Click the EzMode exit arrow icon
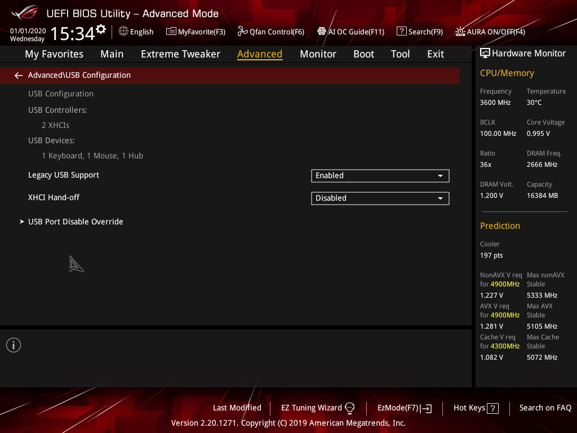The height and width of the screenshot is (433, 577). pyautogui.click(x=426, y=408)
